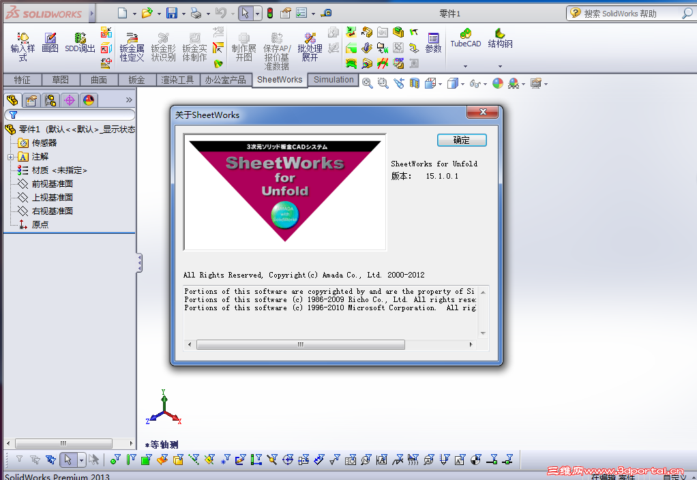Select 传感器 in the feature tree
Image resolution: width=697 pixels, height=480 pixels.
[x=38, y=142]
